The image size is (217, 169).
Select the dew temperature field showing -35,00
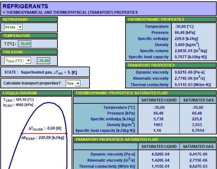click(43, 60)
